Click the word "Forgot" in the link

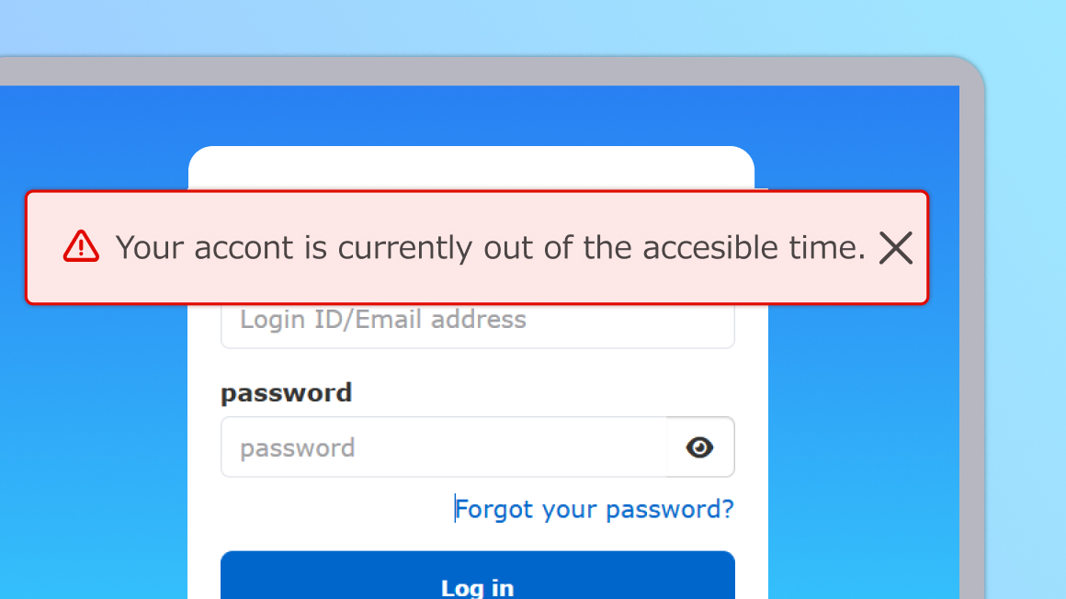click(x=494, y=509)
